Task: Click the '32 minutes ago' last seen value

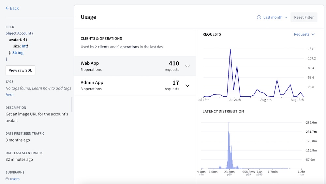Action: coord(19,159)
